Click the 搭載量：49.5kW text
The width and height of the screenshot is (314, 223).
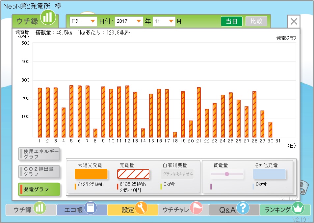coord(54,33)
